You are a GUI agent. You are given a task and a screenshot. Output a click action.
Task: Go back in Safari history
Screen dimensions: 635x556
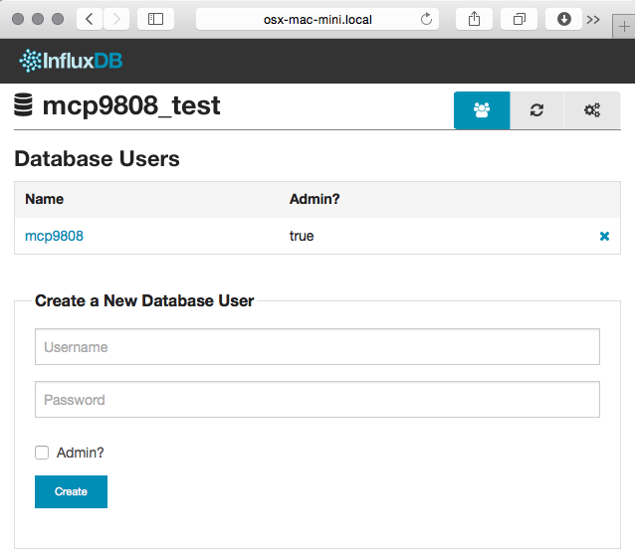click(x=90, y=19)
